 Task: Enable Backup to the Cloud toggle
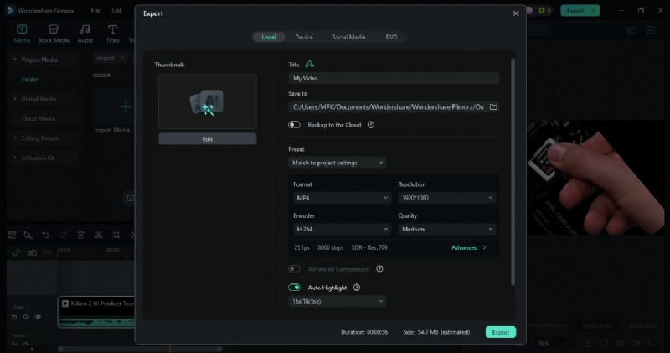pos(294,124)
